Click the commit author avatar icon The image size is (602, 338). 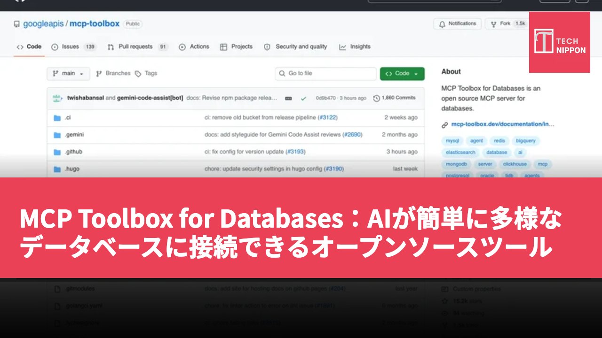[58, 98]
